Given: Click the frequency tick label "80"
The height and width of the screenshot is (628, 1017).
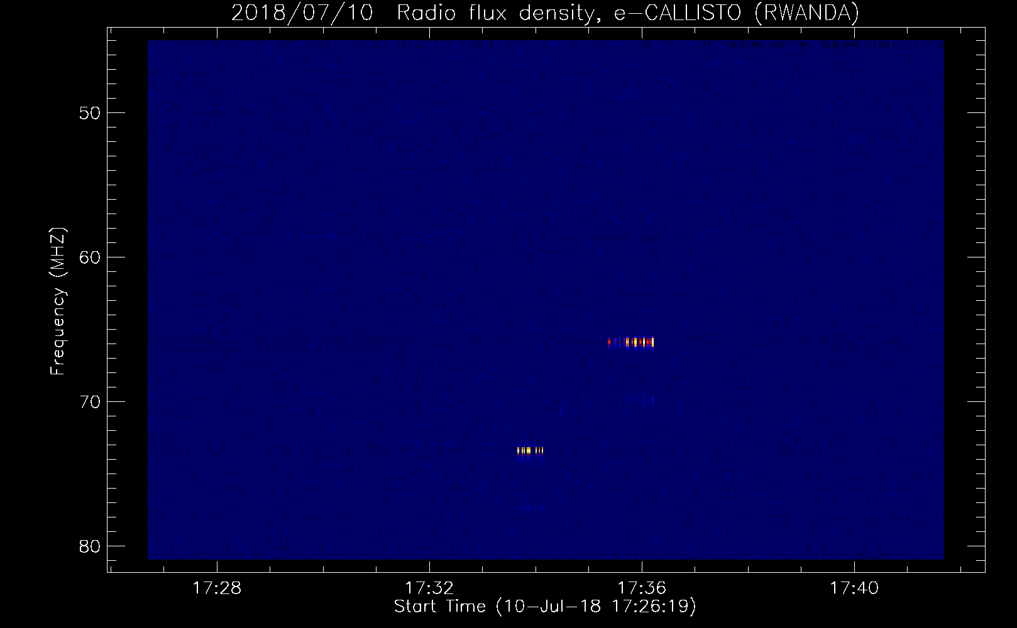Looking at the screenshot, I should 91,547.
